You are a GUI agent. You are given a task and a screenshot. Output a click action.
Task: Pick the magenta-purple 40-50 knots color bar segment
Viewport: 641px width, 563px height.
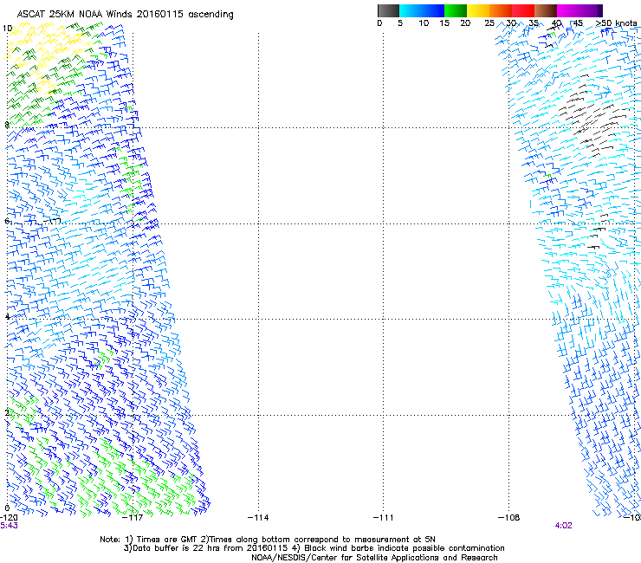579,10
